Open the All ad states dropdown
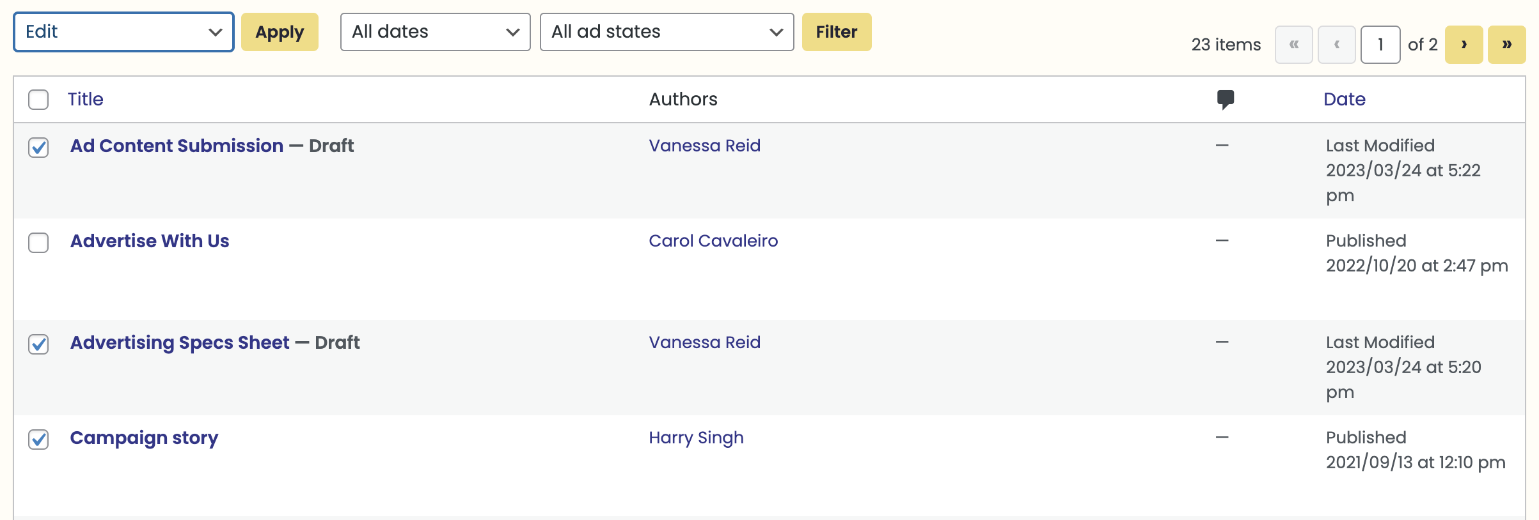Image resolution: width=1539 pixels, height=520 pixels. point(667,32)
